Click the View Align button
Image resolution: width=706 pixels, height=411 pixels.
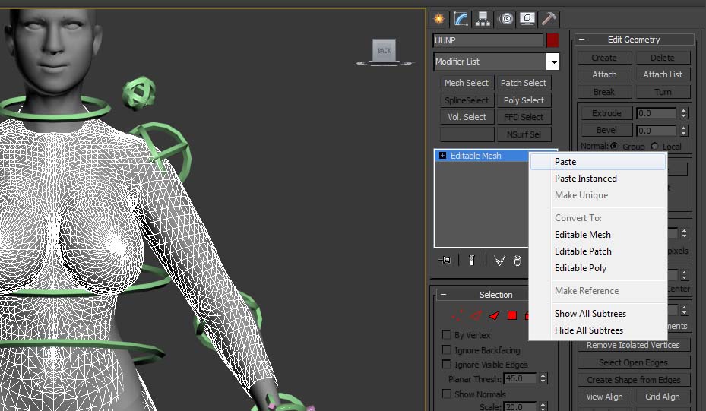(x=604, y=397)
